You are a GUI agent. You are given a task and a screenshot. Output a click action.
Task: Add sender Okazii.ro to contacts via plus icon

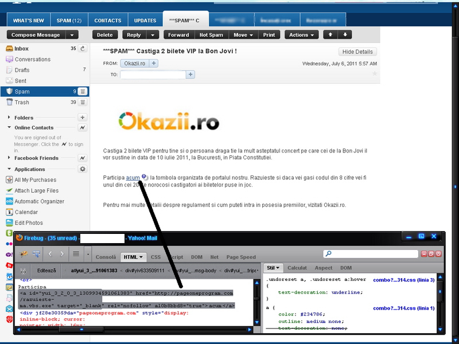pyautogui.click(x=154, y=63)
